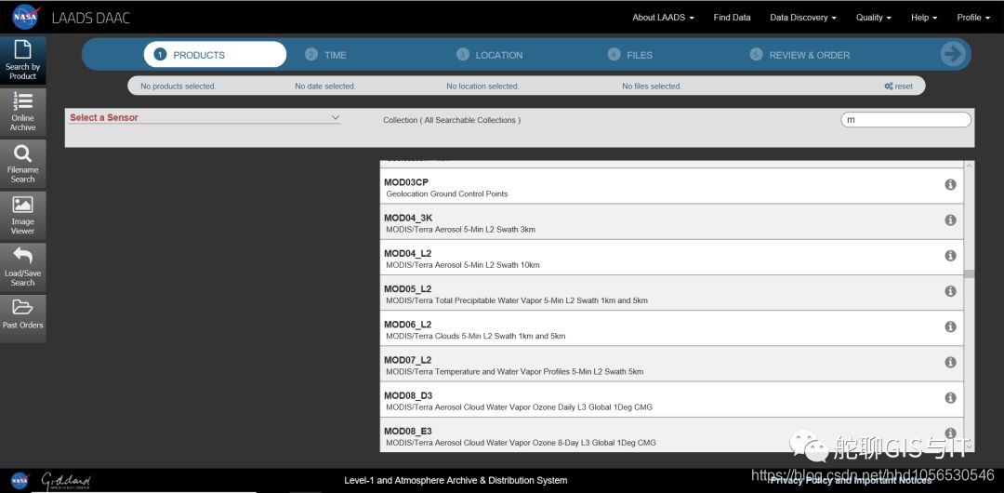Click 'No files selected.' status text

pos(652,86)
